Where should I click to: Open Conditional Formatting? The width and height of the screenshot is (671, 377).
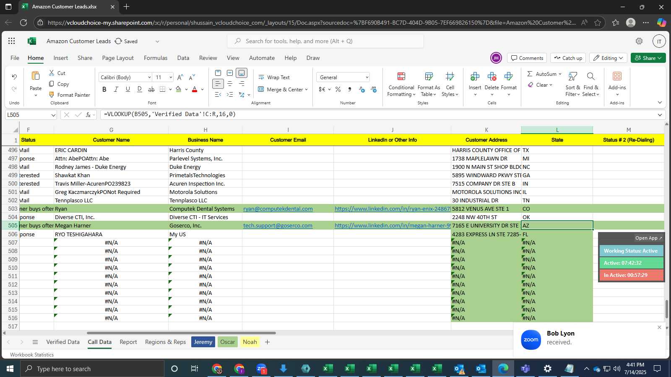401,84
